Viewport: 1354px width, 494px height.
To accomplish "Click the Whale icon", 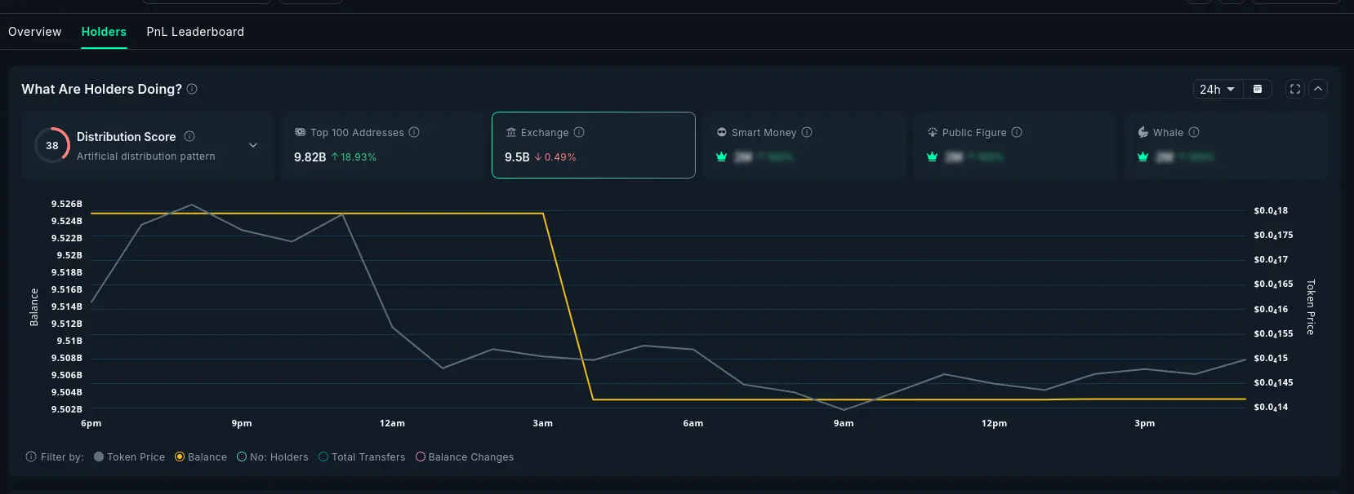I will (1143, 132).
